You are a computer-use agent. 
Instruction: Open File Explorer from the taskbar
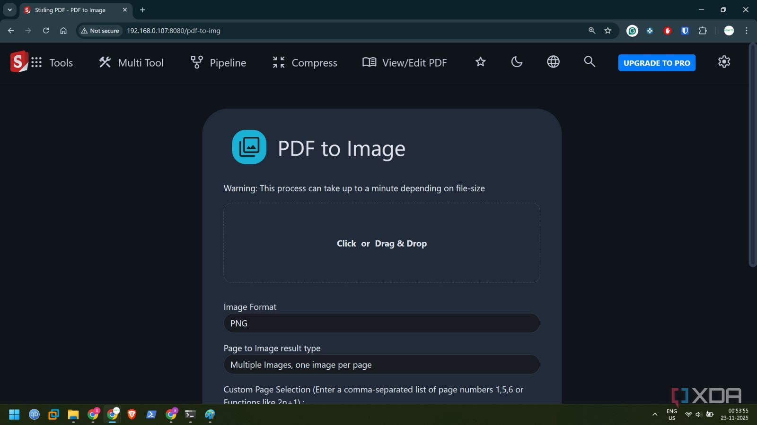(73, 415)
